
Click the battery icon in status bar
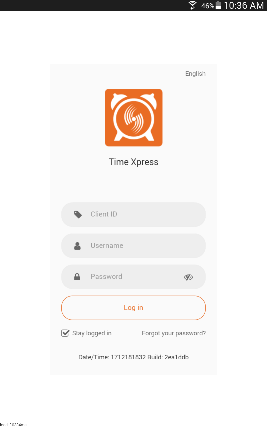218,5
